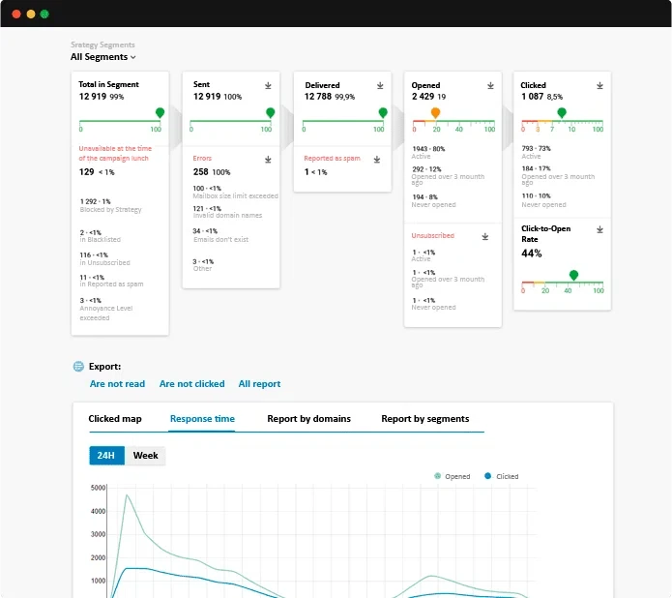Viewport: 672px width, 598px height.
Task: Switch chart to Week view
Action: pyautogui.click(x=146, y=456)
